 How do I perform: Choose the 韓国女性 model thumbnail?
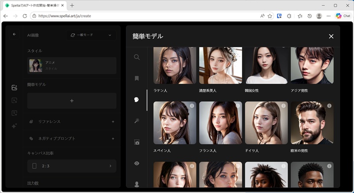pos(266,65)
